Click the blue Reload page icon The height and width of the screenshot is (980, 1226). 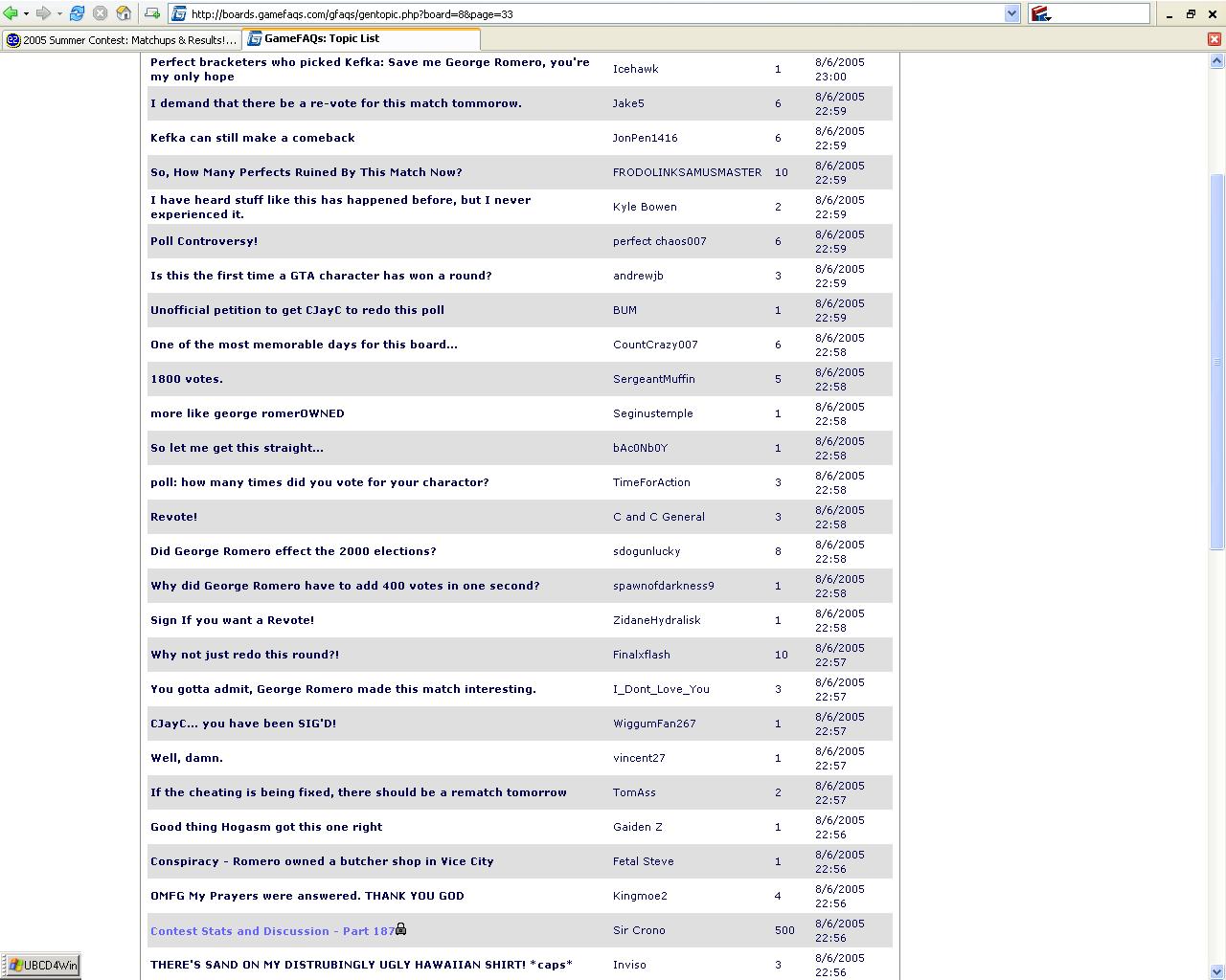pos(77,13)
